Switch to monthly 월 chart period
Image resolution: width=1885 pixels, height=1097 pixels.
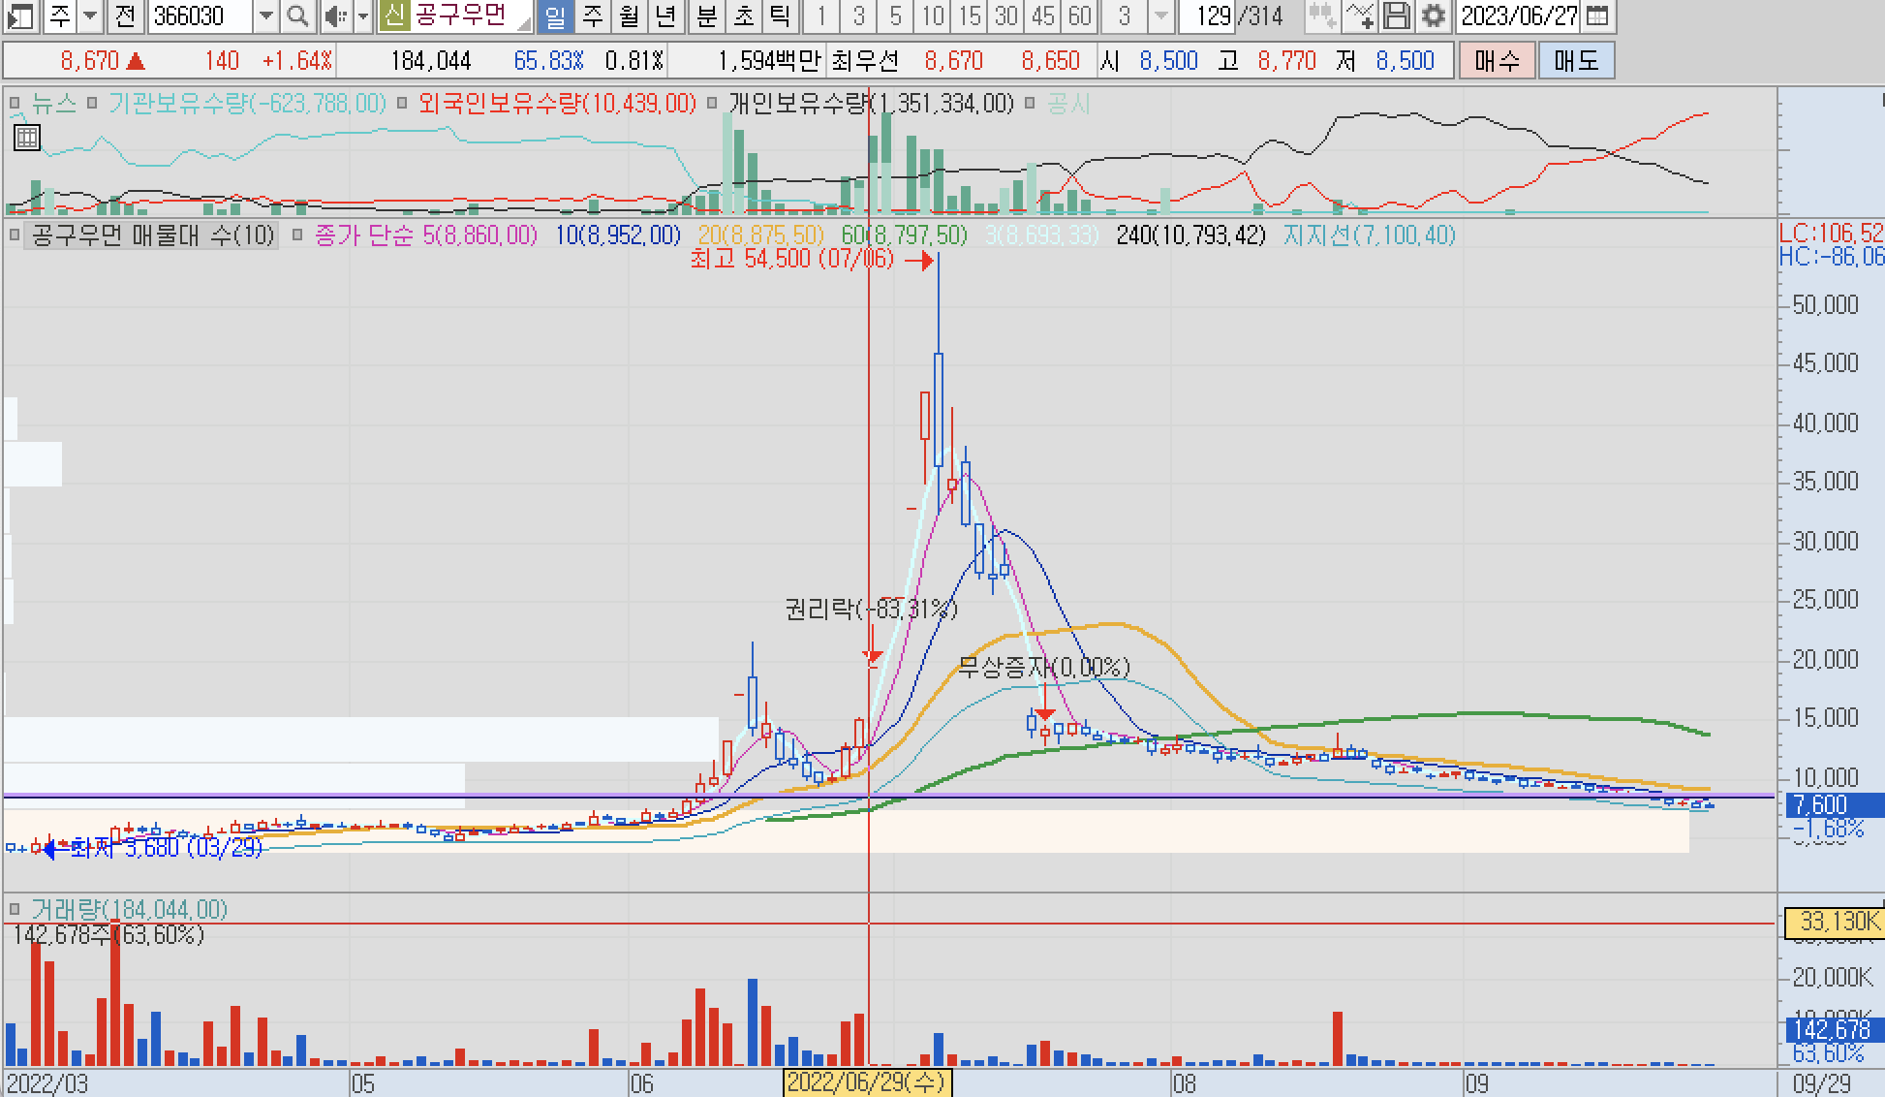pos(629,16)
